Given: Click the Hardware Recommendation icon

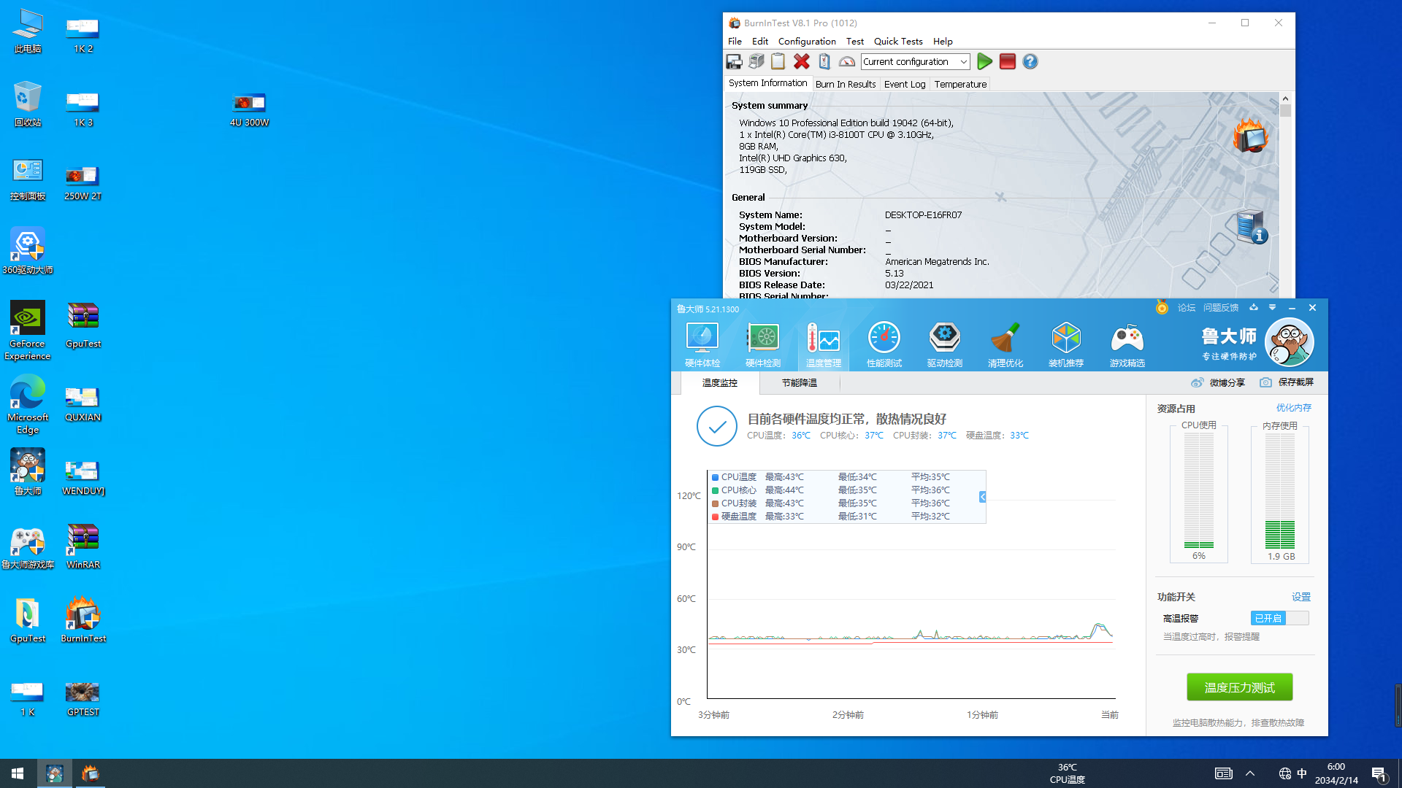Looking at the screenshot, I should click(x=1066, y=344).
